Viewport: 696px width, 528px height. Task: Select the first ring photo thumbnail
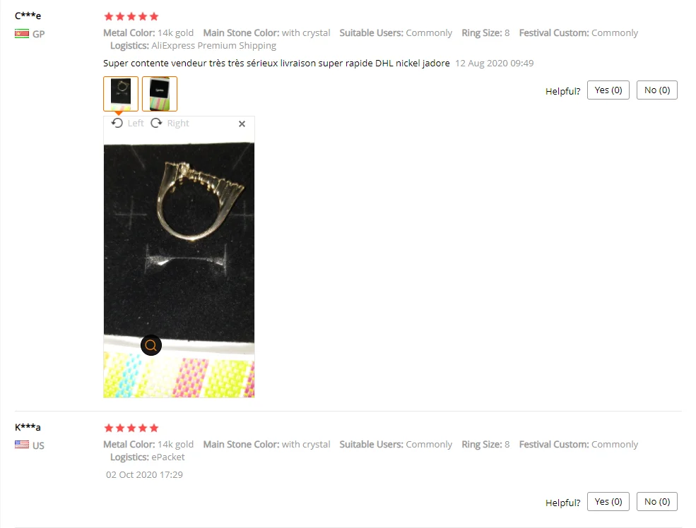coord(121,94)
